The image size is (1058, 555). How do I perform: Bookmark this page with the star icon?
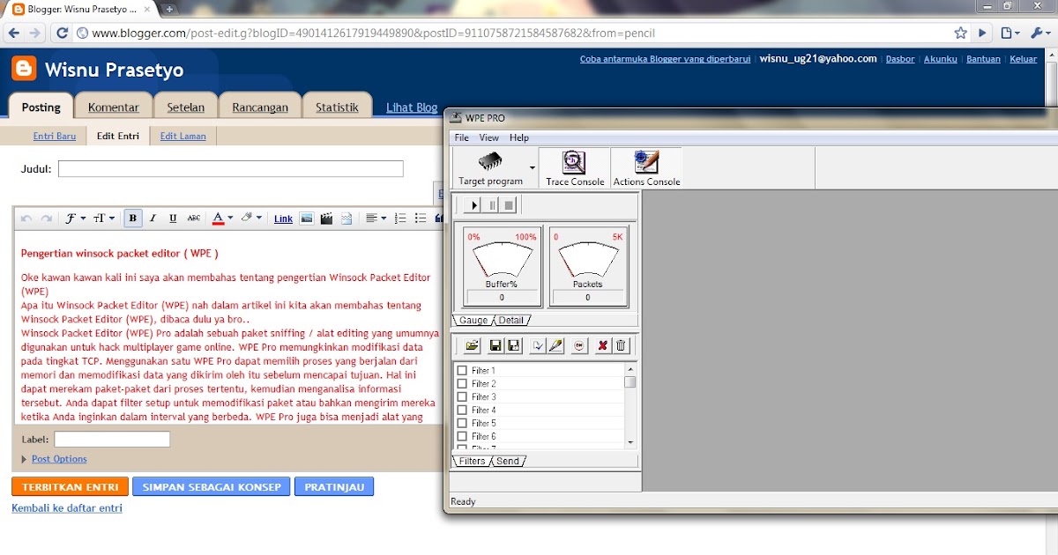960,33
